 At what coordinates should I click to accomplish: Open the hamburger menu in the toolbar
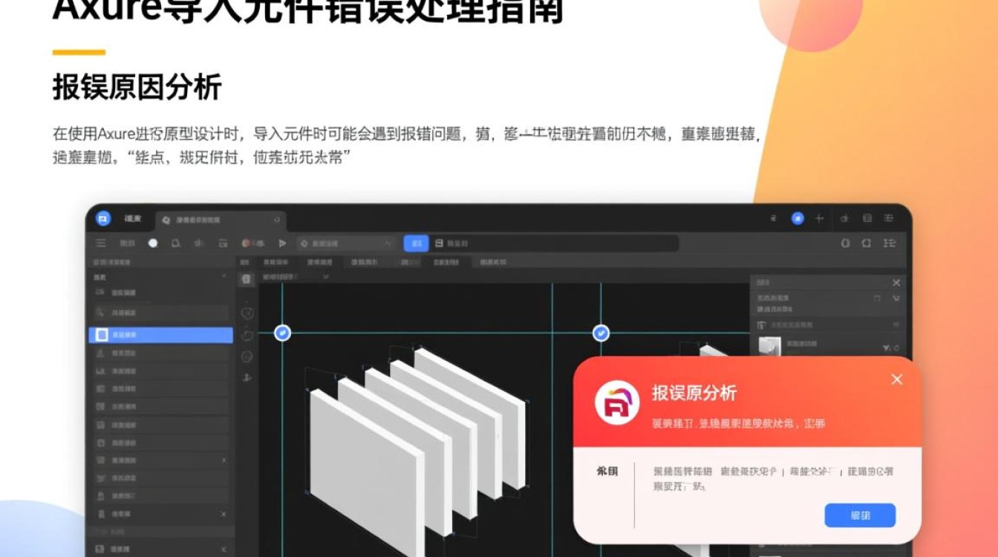point(100,243)
